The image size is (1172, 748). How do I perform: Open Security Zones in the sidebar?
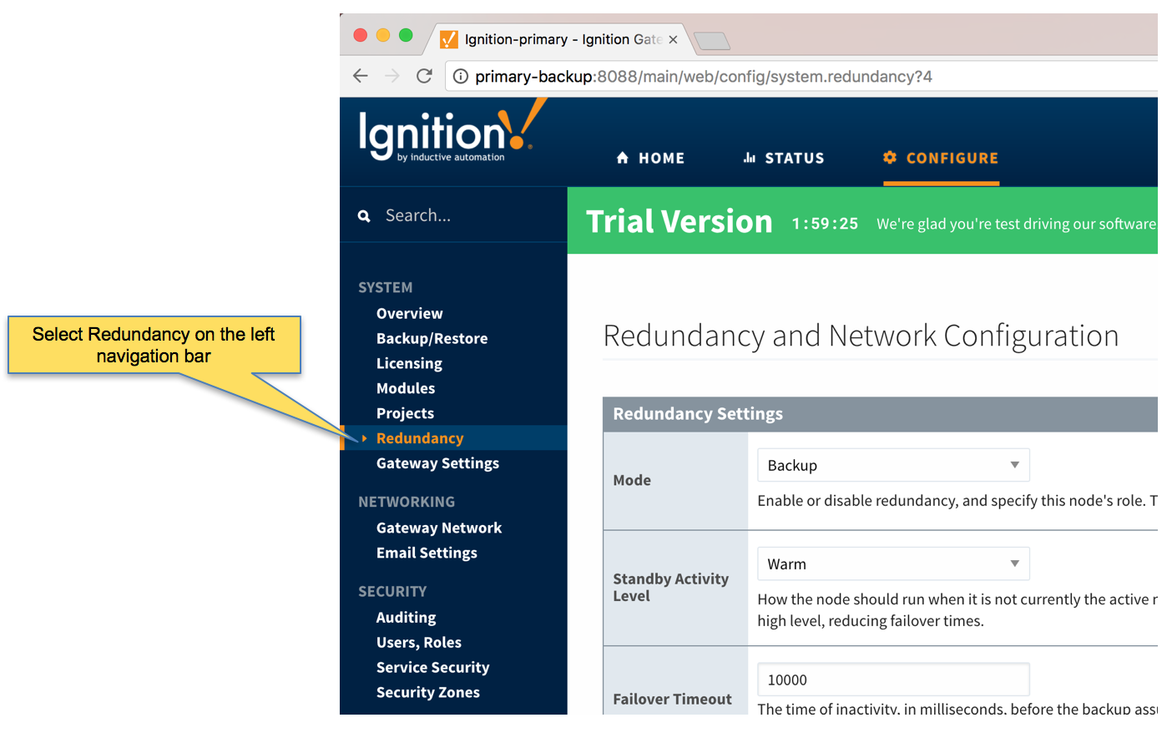[428, 693]
